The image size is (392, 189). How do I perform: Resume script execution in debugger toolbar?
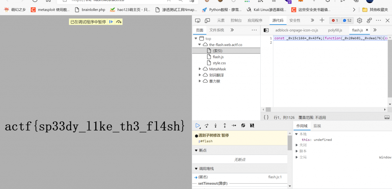(x=198, y=125)
